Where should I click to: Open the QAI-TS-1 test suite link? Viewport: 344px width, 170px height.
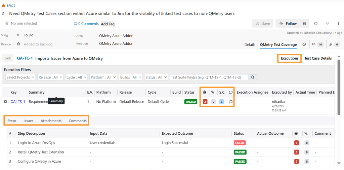point(18,102)
